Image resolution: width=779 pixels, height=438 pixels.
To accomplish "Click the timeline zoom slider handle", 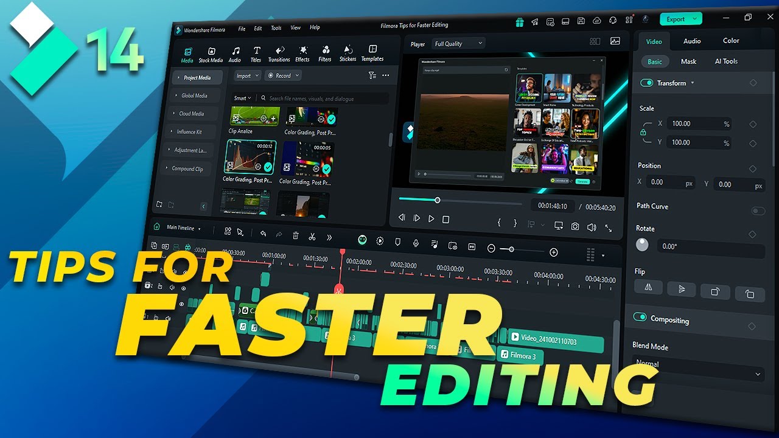I will pos(511,249).
